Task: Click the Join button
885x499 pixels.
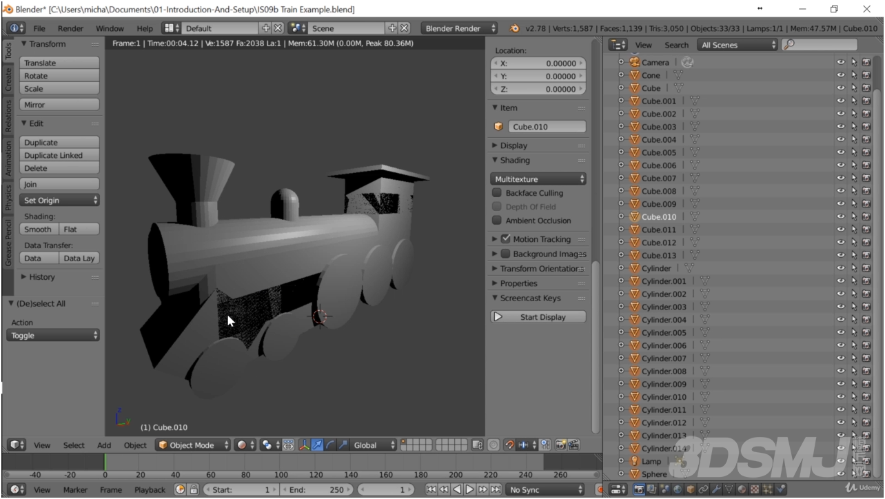Action: pos(60,184)
